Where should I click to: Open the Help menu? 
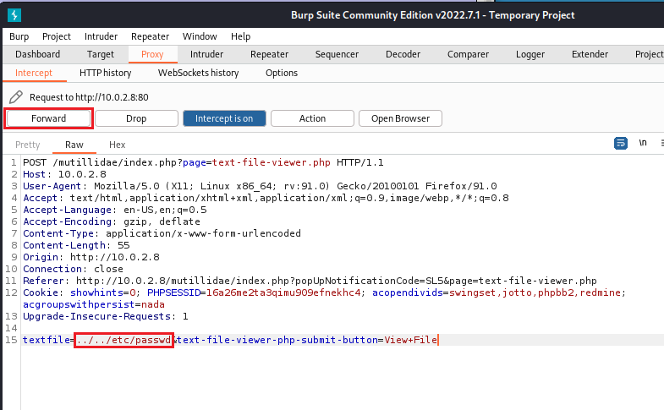point(240,36)
